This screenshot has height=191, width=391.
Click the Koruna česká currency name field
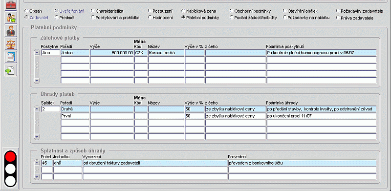point(166,53)
